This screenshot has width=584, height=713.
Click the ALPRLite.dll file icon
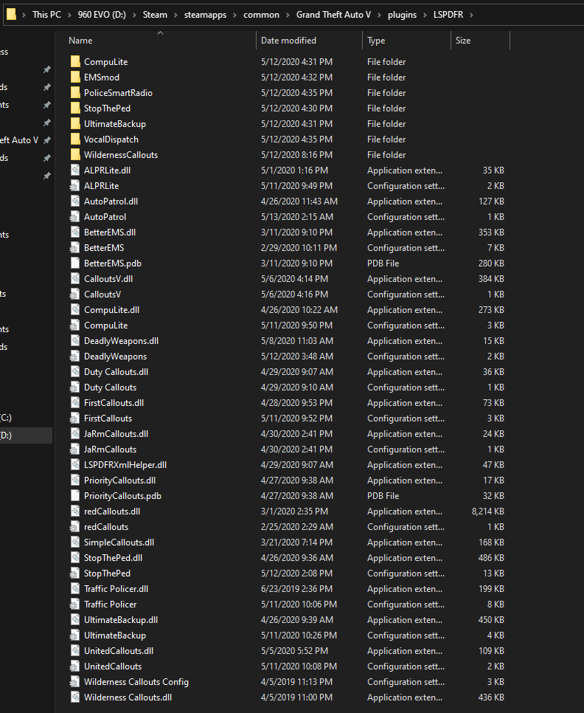[x=75, y=170]
